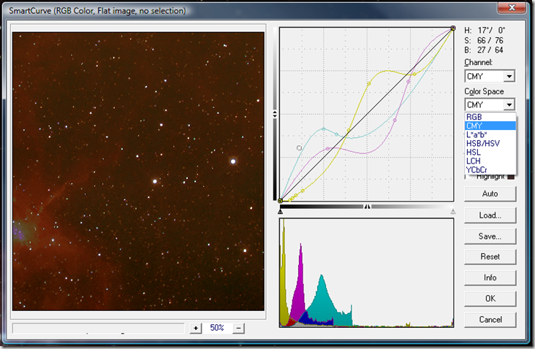Choose LCH from color space list
This screenshot has height=349, width=535.
tap(490, 161)
